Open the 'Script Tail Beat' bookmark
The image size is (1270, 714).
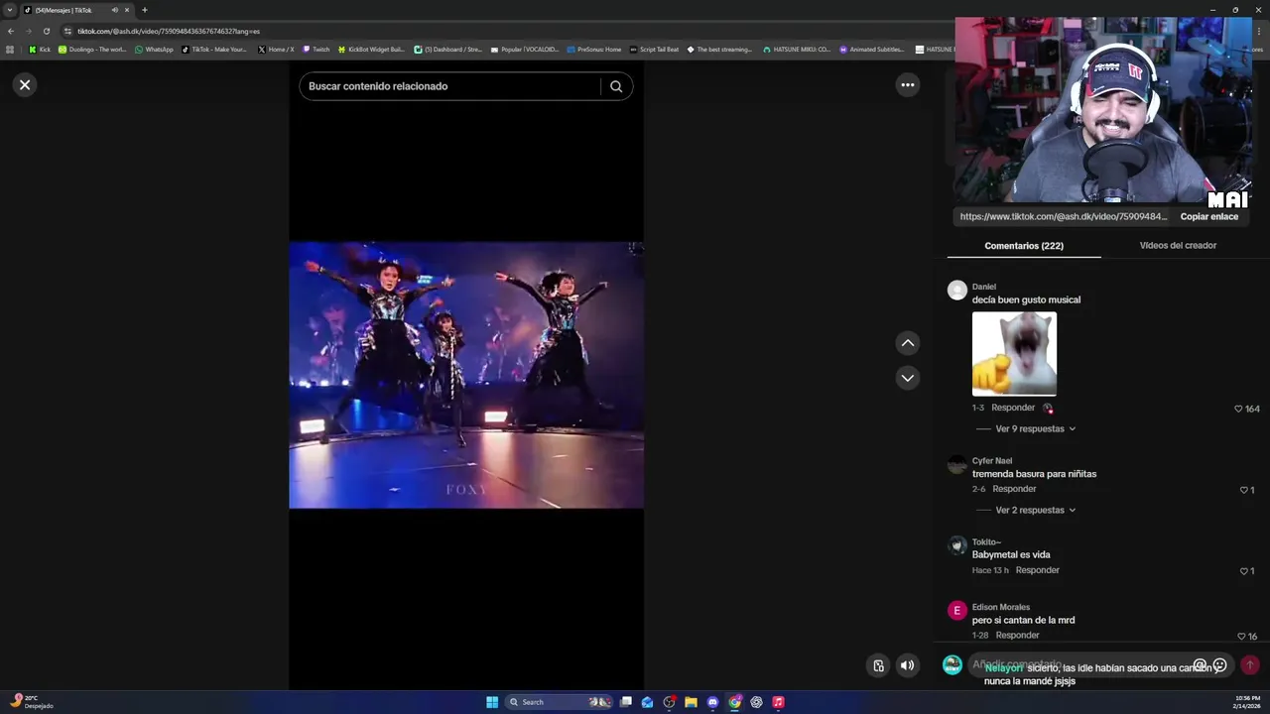tap(655, 49)
